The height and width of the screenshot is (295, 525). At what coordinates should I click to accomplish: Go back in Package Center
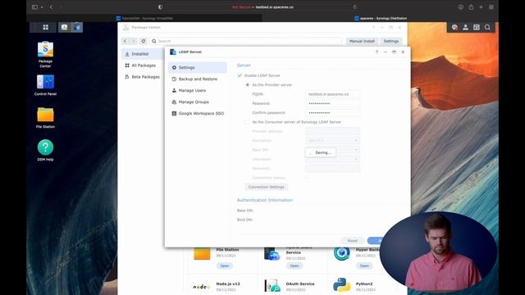pyautogui.click(x=125, y=41)
